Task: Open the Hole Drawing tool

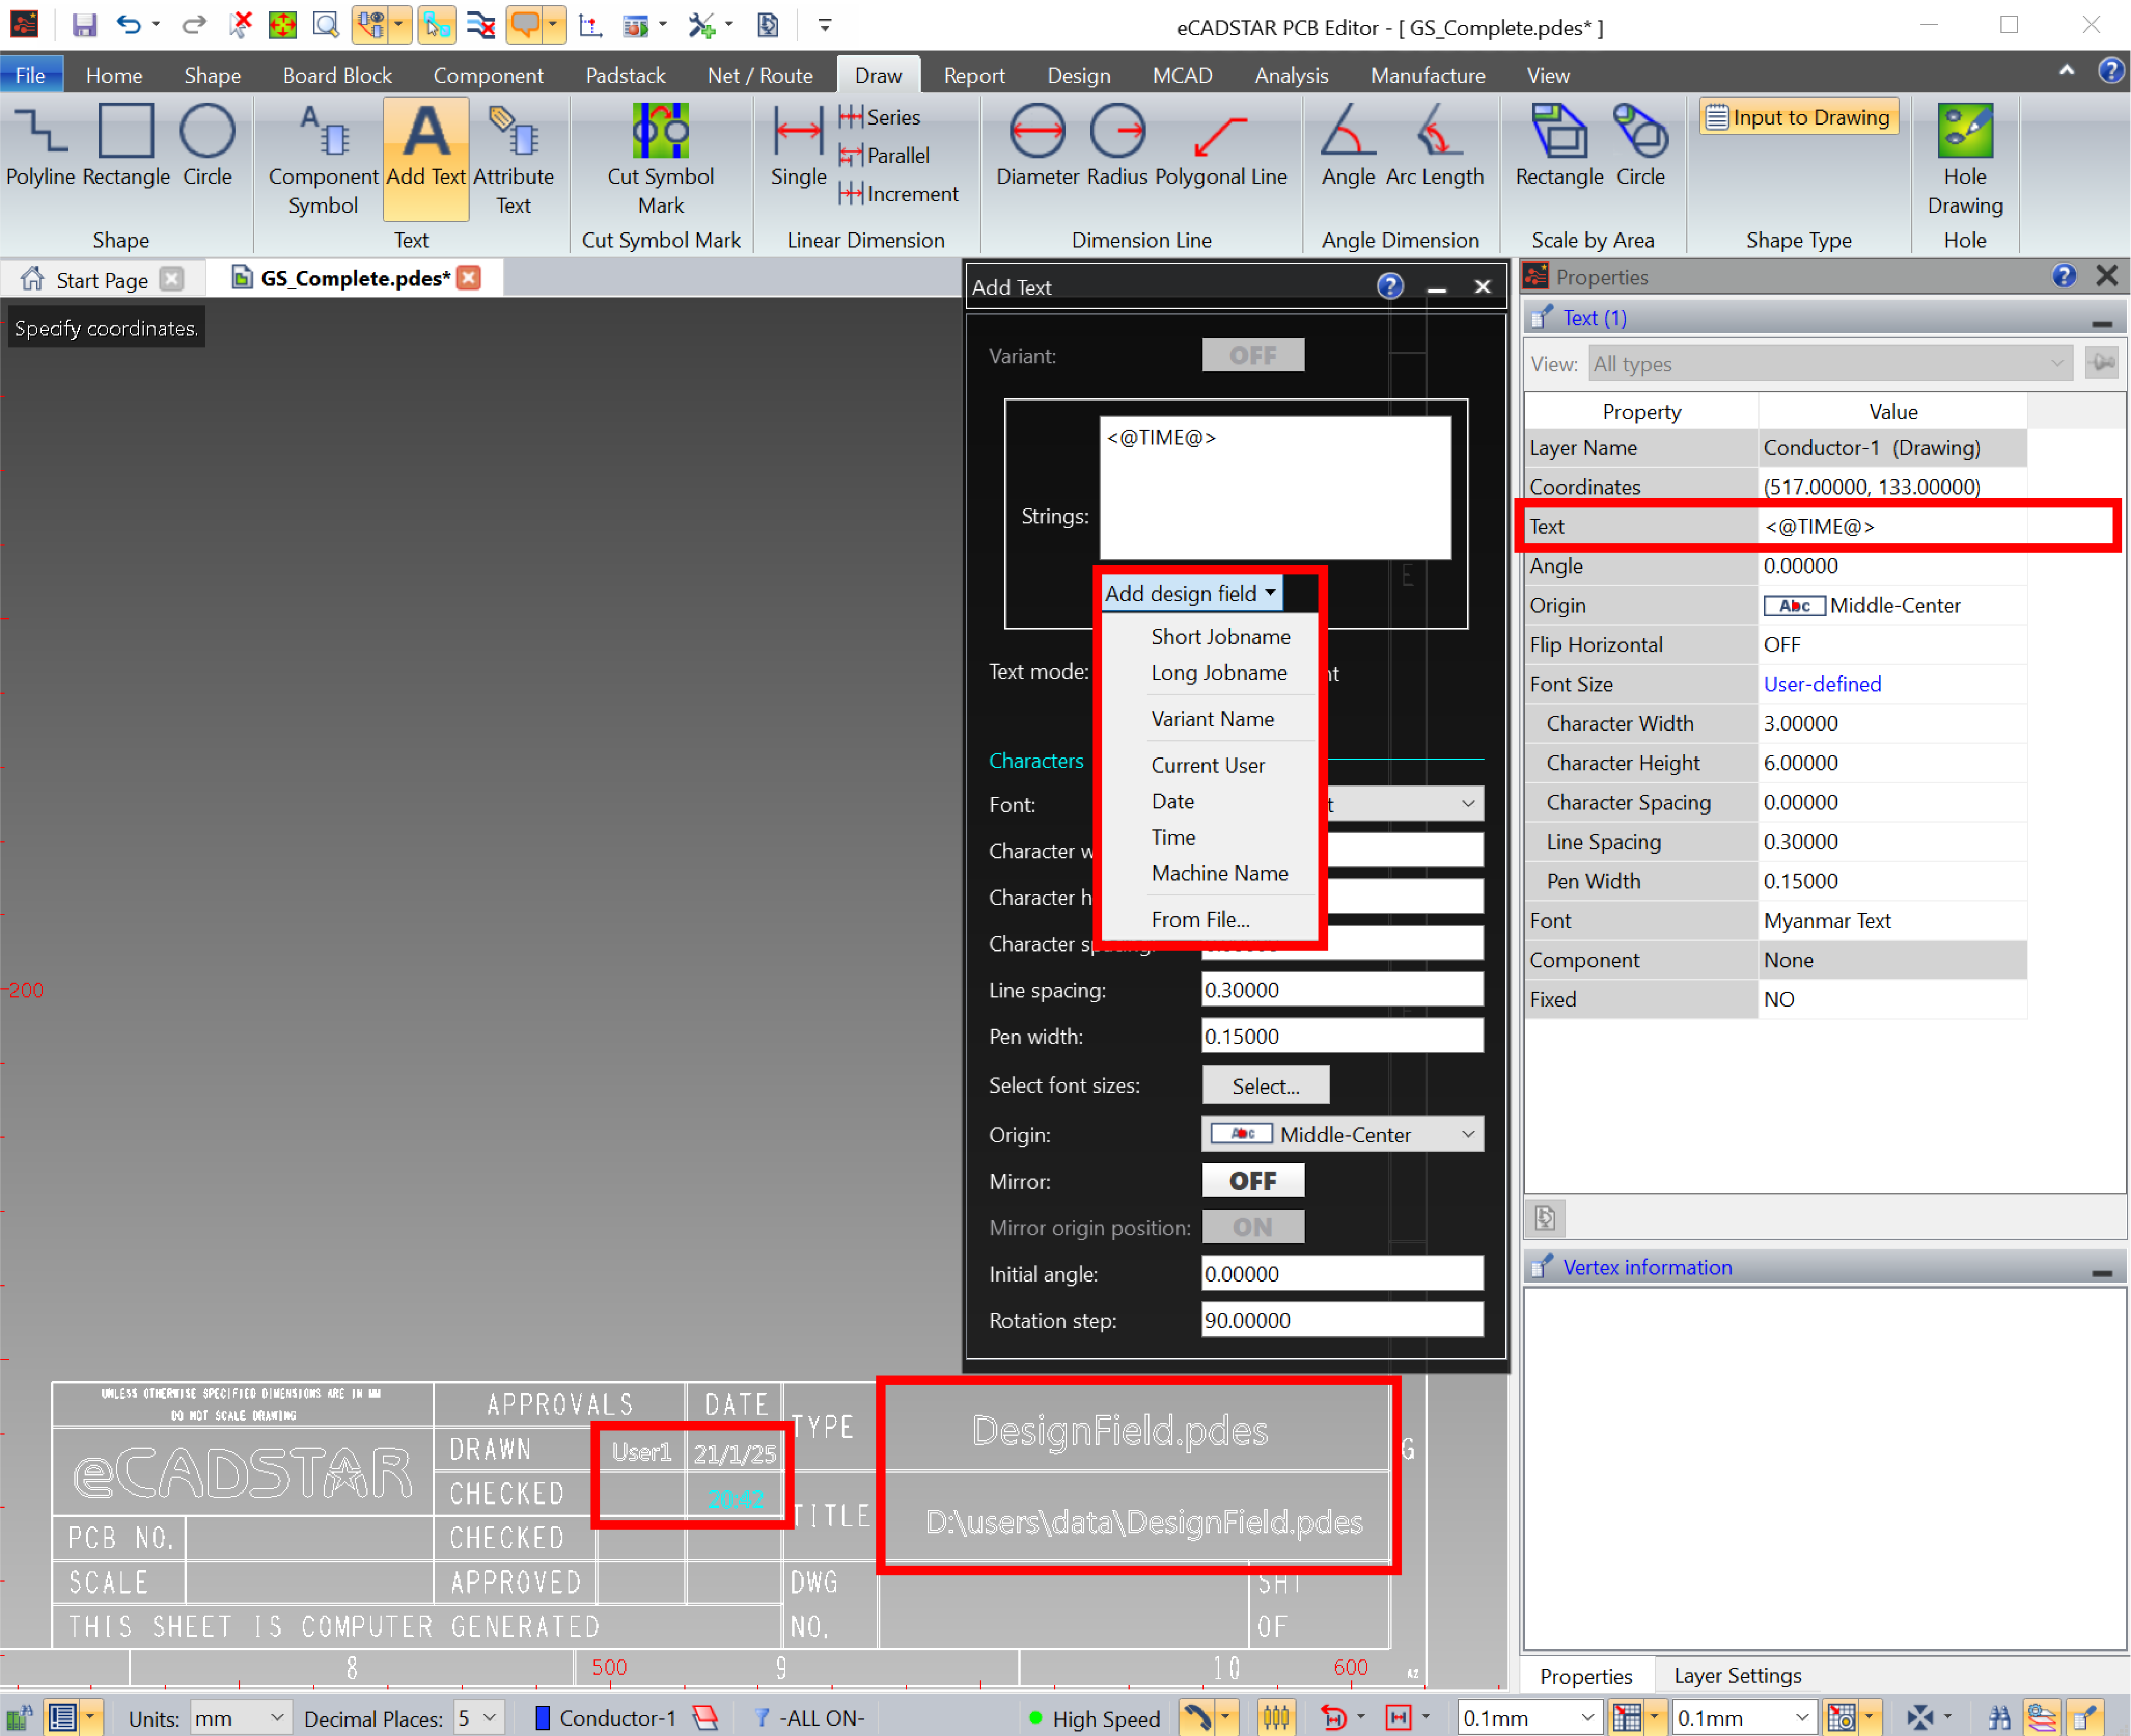Action: [x=1965, y=160]
